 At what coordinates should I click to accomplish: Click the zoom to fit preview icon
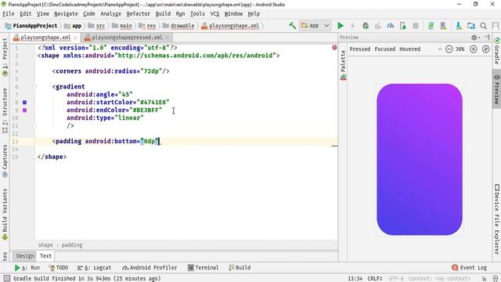pyautogui.click(x=485, y=49)
